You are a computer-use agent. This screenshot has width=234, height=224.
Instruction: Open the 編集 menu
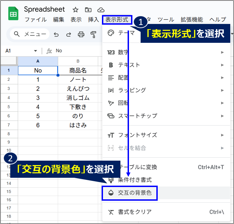[58, 20]
